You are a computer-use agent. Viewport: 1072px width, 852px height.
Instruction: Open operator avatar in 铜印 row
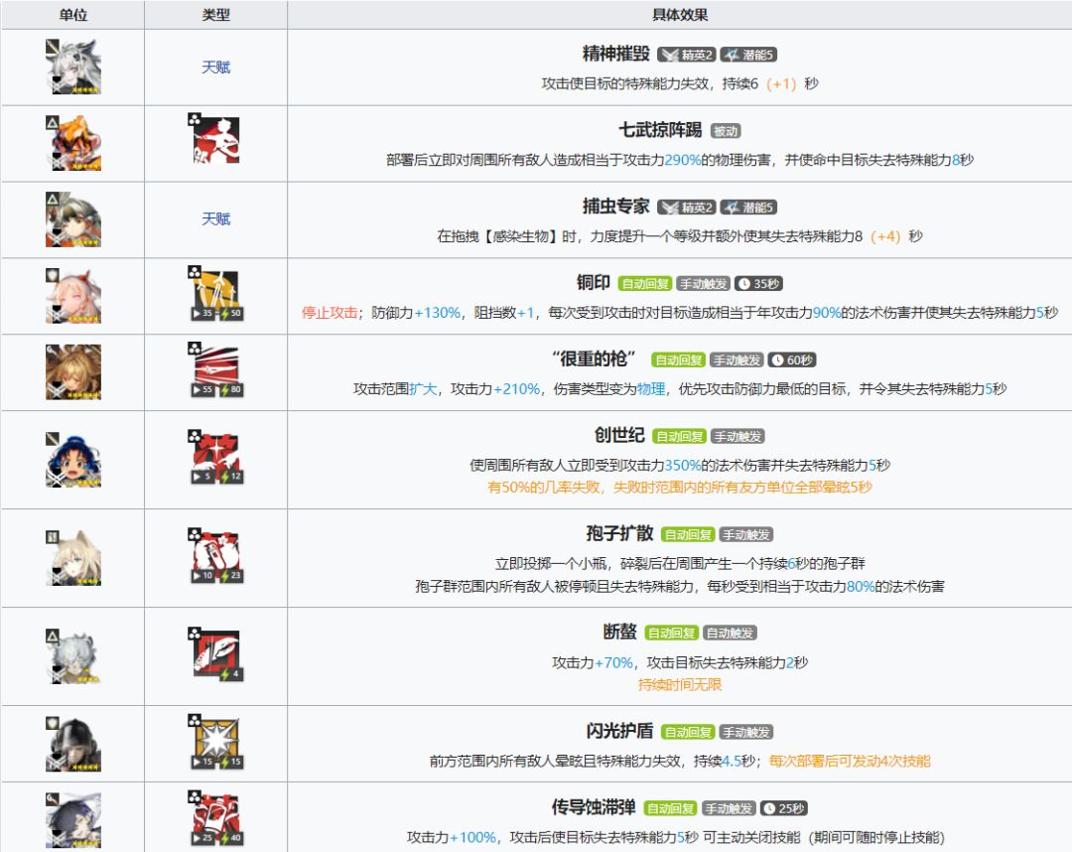pyautogui.click(x=73, y=295)
